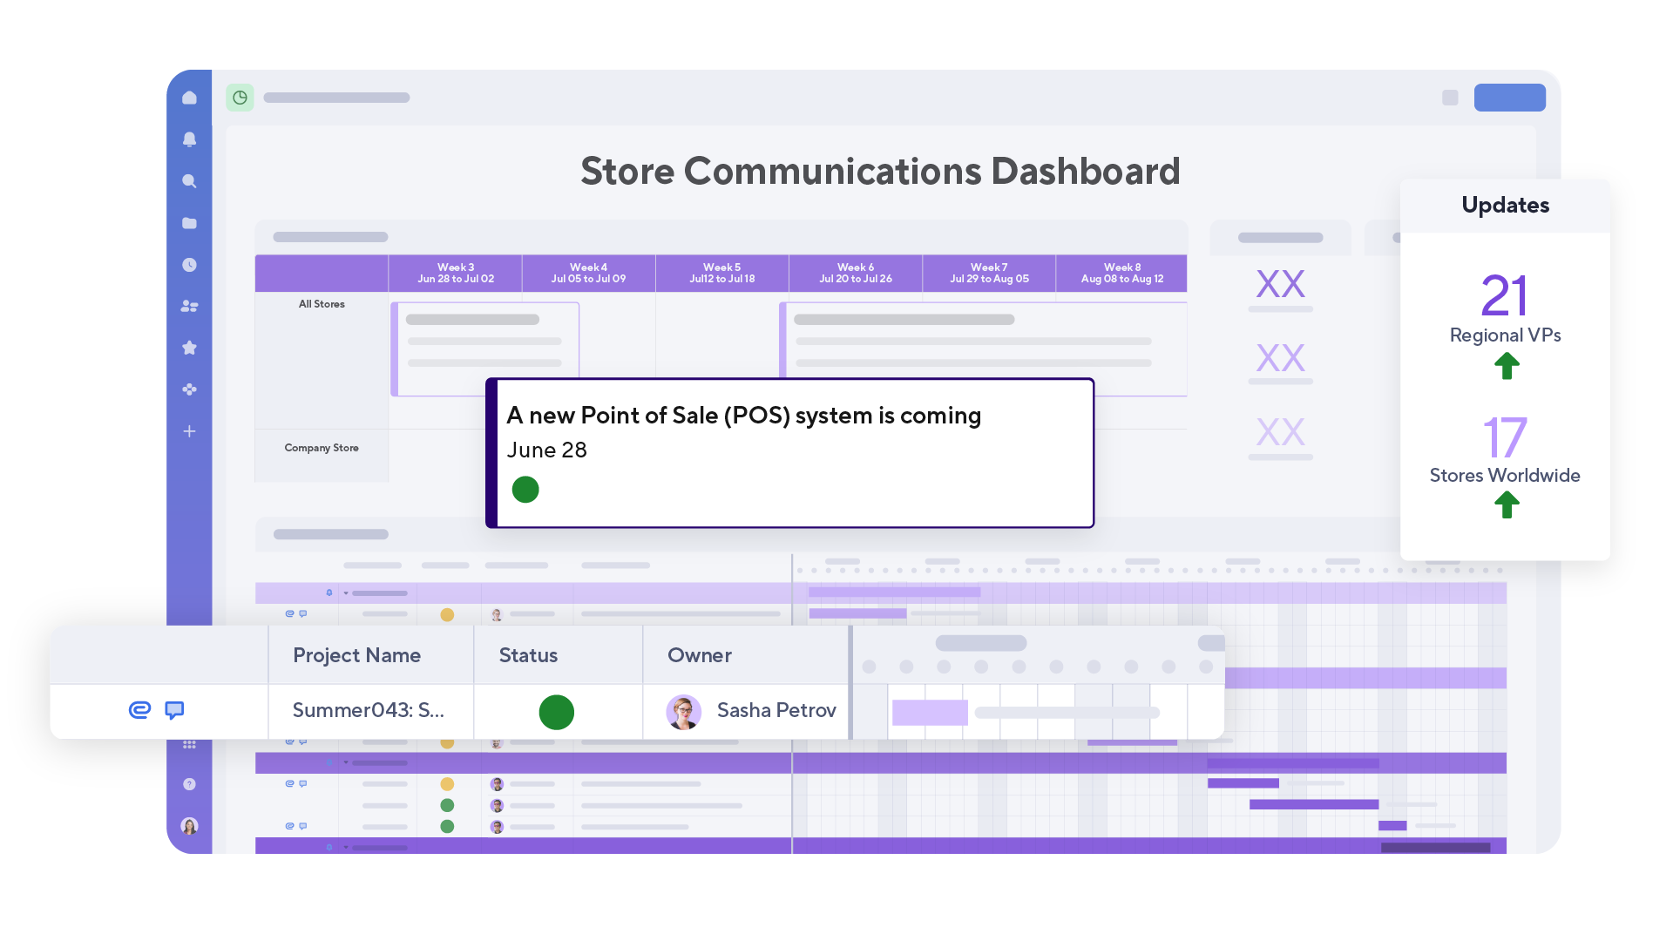Toggle the bell reminder on the purple group row
This screenshot has width=1673, height=941.
[x=329, y=592]
